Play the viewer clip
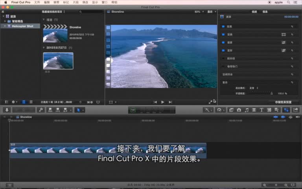Viewport: 302px width, 189px height. (x=163, y=102)
